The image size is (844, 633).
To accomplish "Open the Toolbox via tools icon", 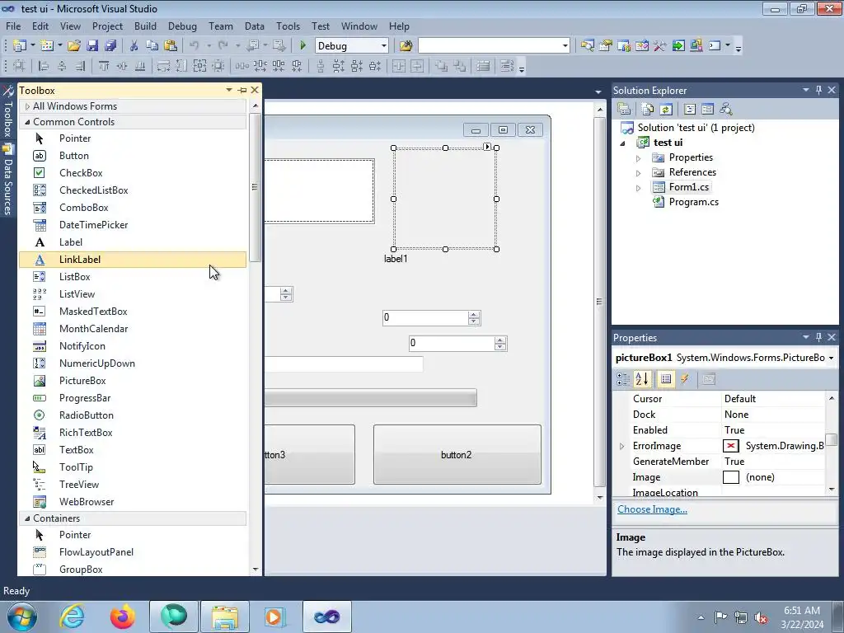I will [660, 46].
